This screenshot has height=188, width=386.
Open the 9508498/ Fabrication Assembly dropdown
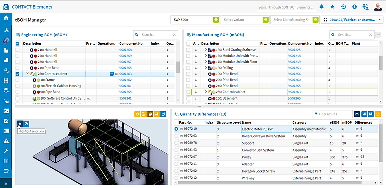coord(352,20)
